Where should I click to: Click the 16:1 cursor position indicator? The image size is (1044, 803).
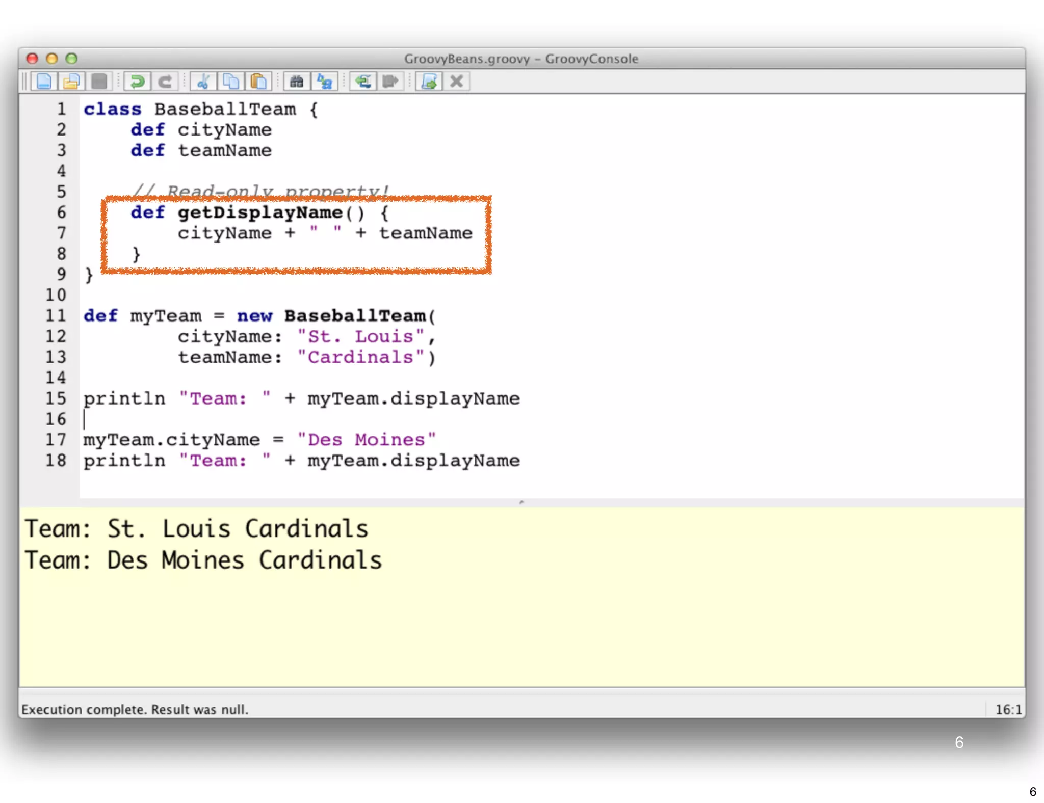click(1008, 710)
